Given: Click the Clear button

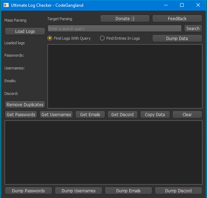Looking at the screenshot, I should pyautogui.click(x=187, y=114).
